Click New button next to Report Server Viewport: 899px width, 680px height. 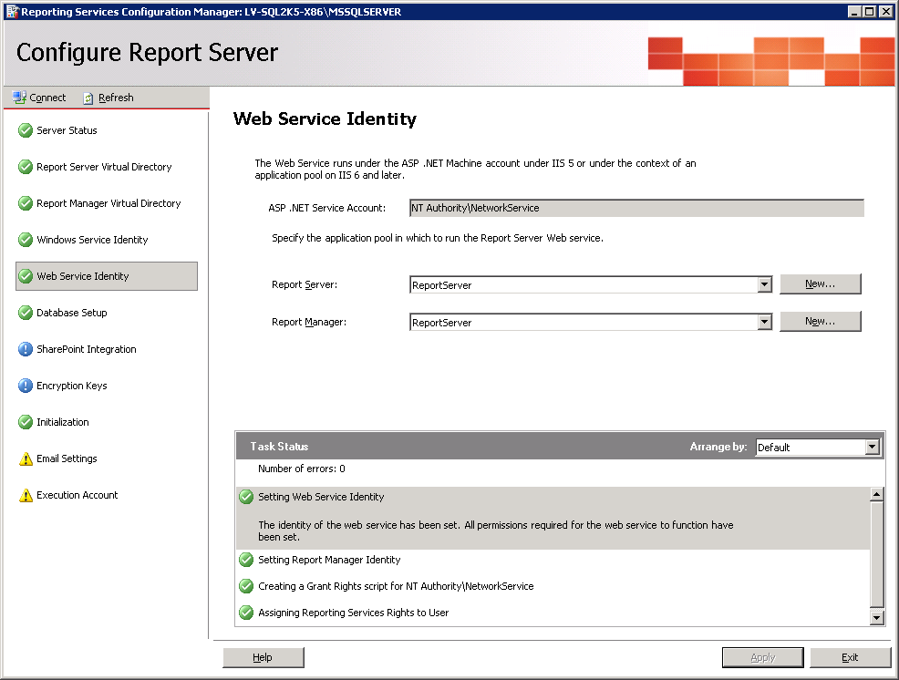(820, 283)
